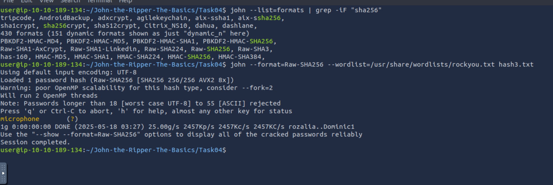
Task: Open the Search menu
Action: pos(70,1)
